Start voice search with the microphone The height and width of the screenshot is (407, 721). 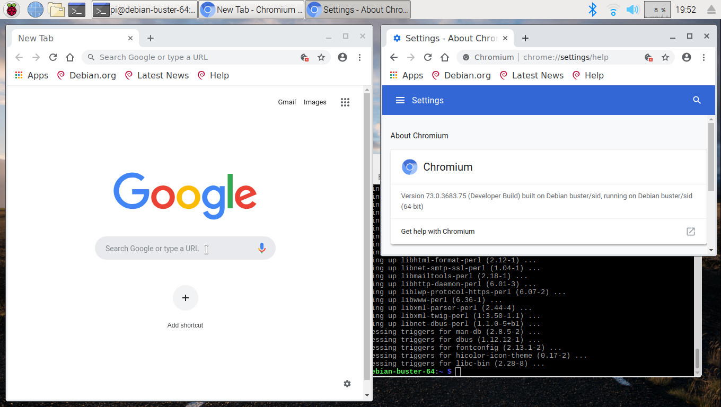(261, 248)
